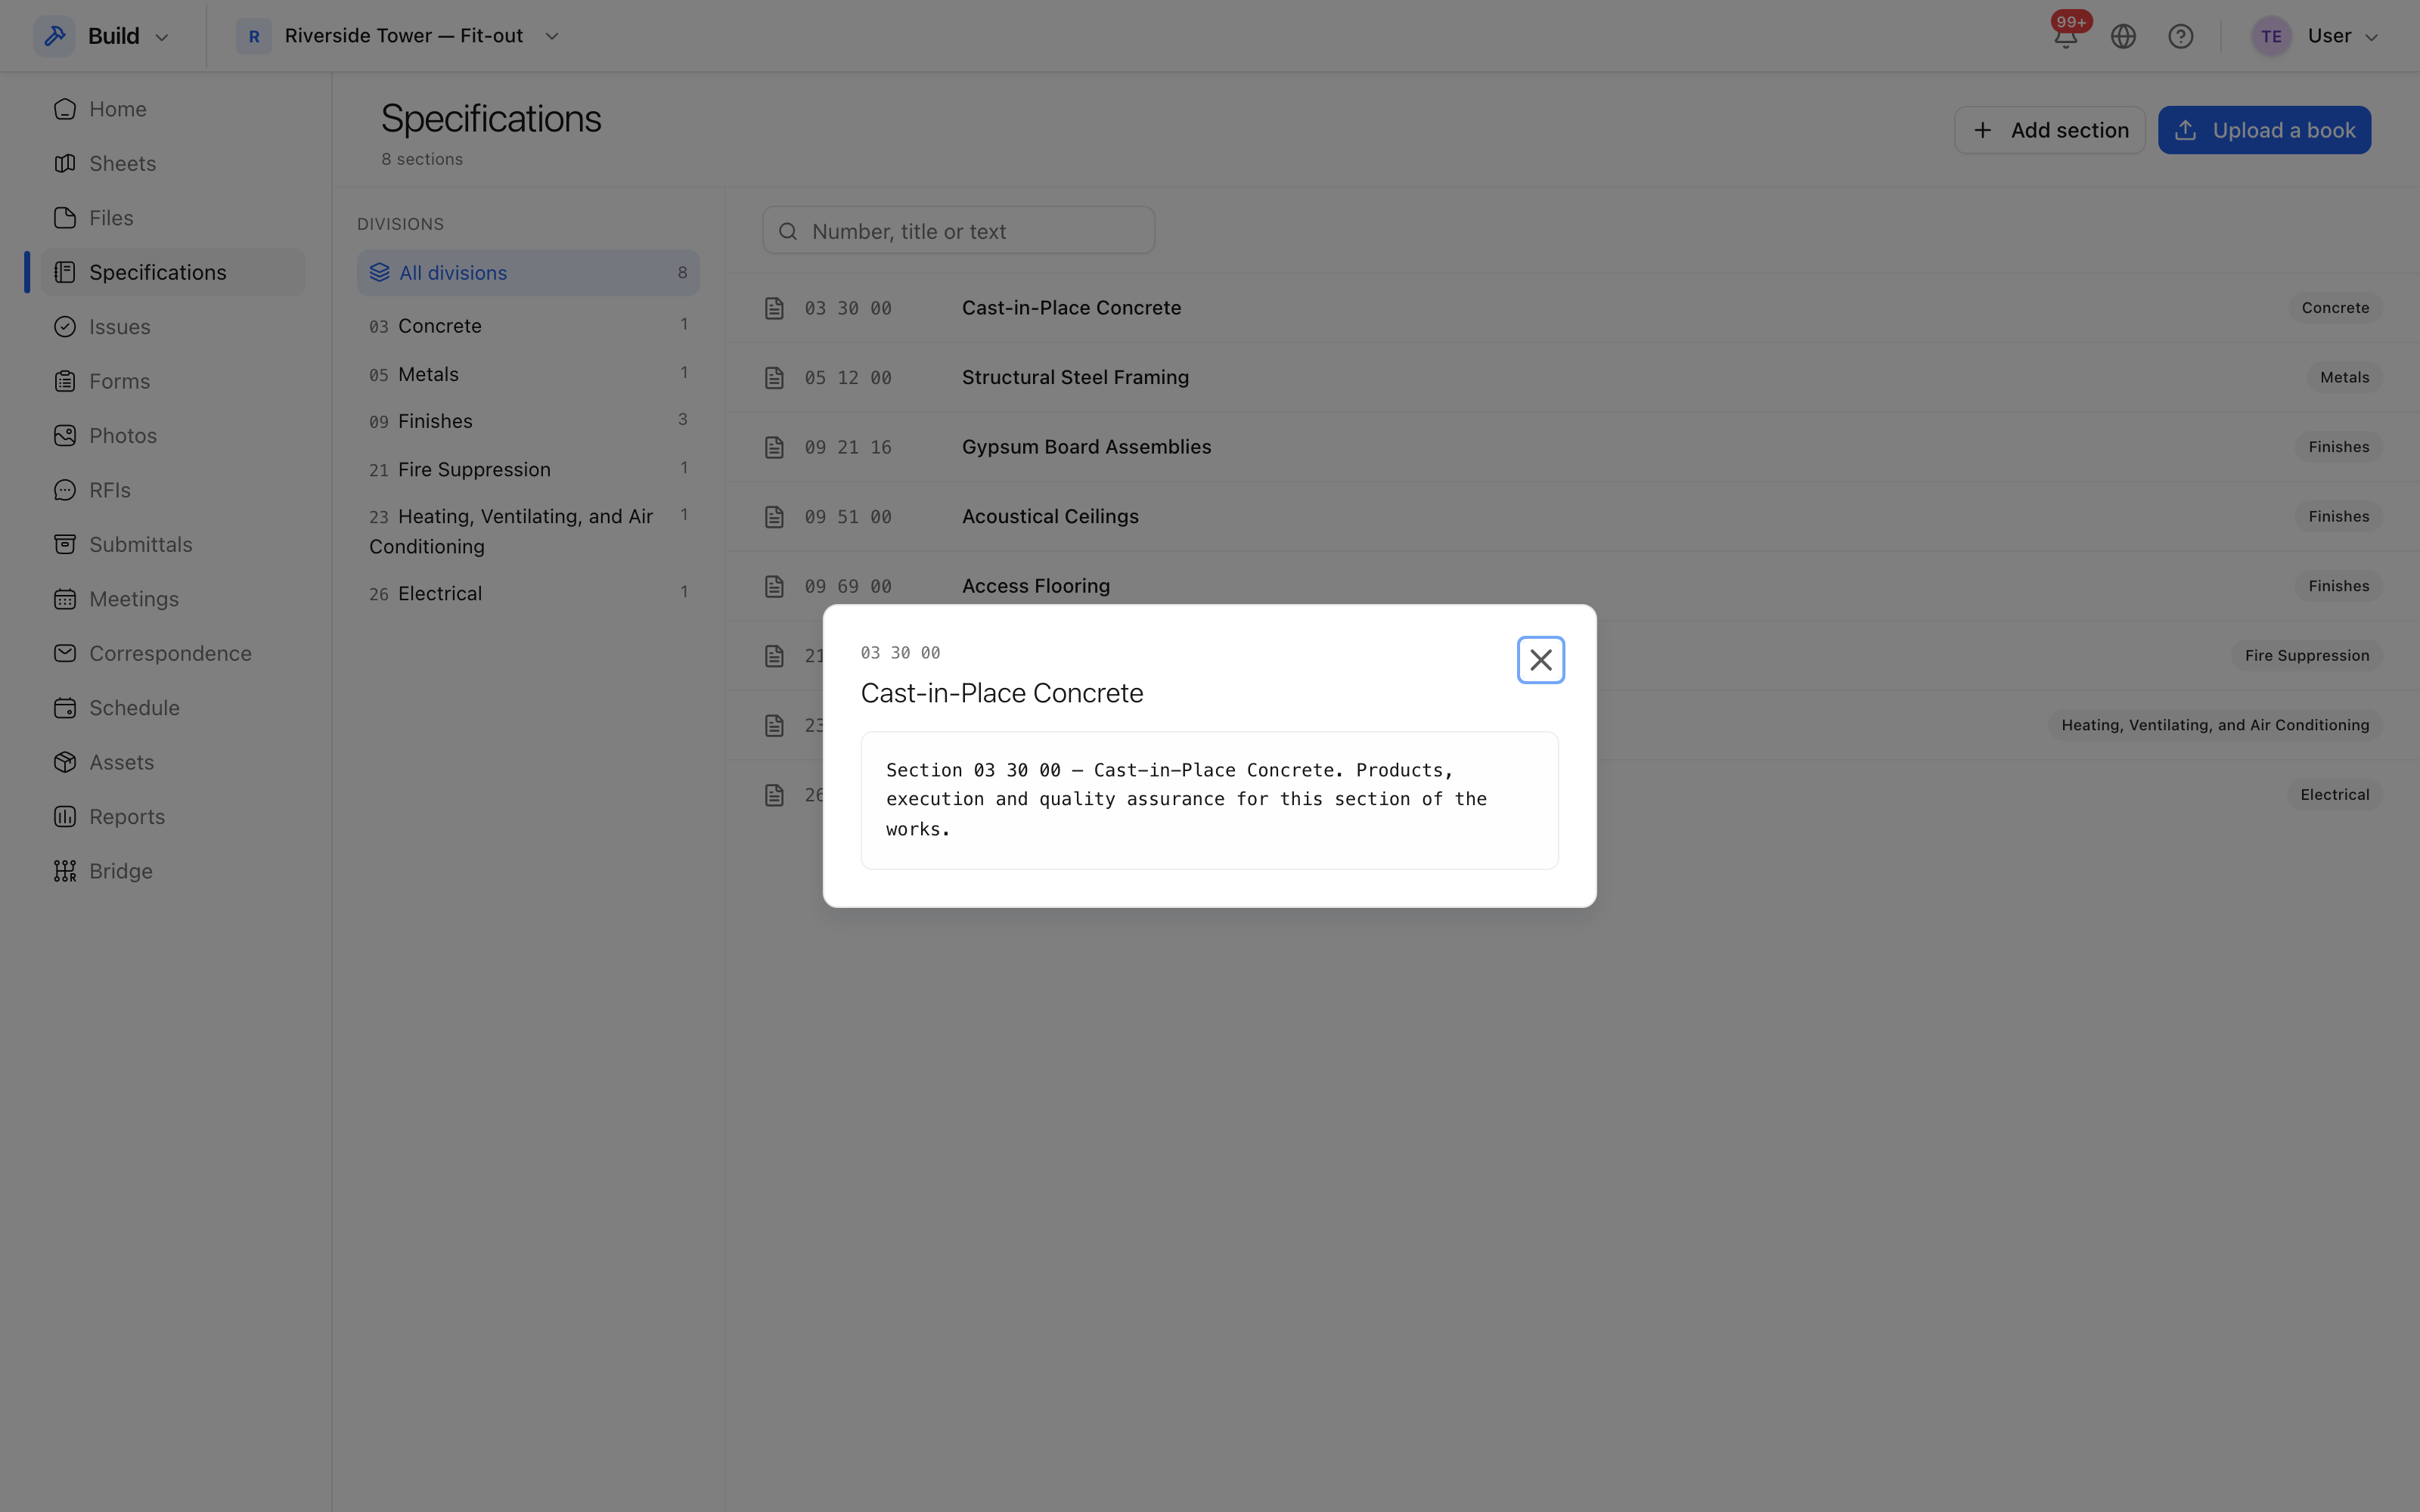This screenshot has height=1512, width=2420.
Task: Open the Structural Steel Framing section
Action: (1572, 378)
